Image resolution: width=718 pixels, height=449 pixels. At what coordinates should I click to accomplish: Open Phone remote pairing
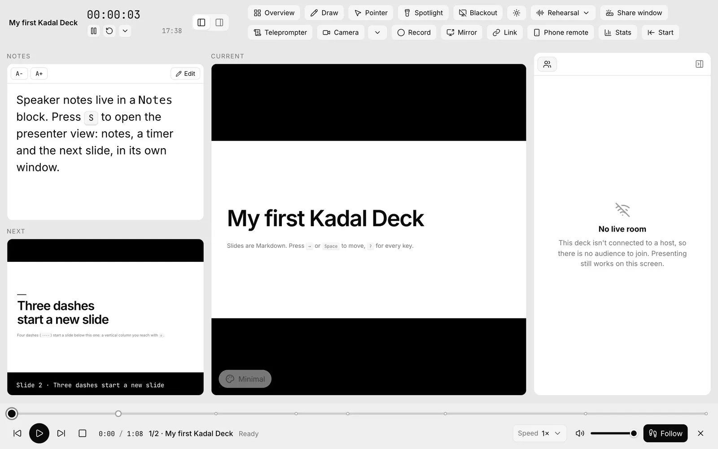click(x=561, y=32)
